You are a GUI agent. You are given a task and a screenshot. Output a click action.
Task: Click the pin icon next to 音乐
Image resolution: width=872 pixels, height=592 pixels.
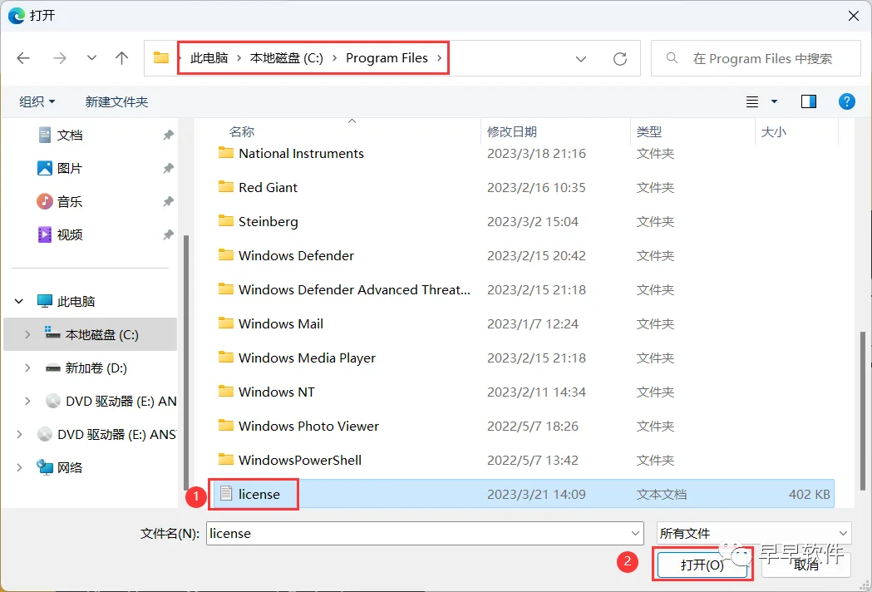coord(168,201)
